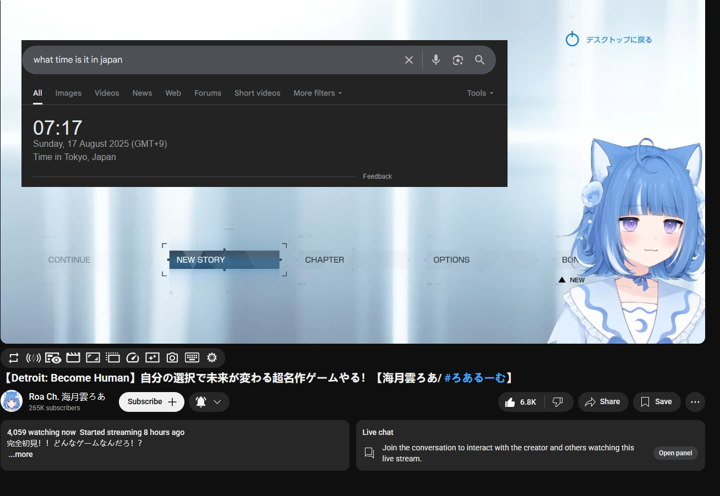
Task: Expand the description with ...more
Action: tap(20, 454)
